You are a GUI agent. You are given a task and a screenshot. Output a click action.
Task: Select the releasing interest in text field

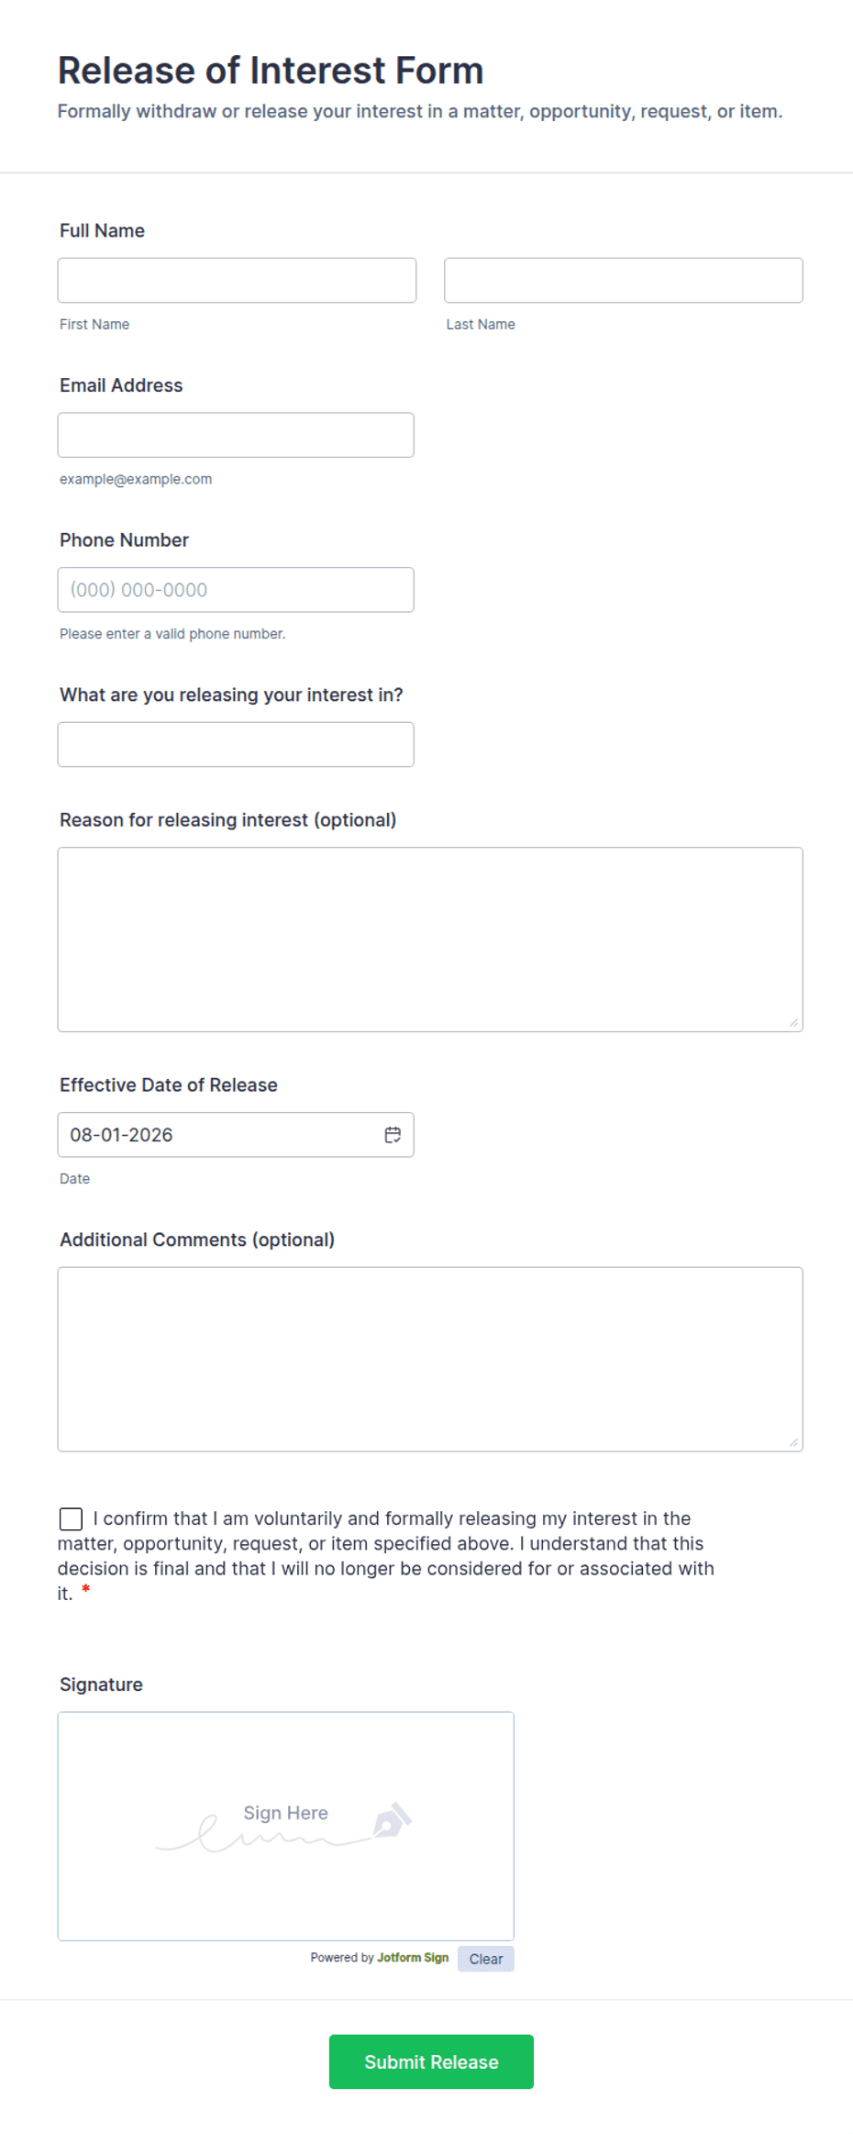(x=236, y=745)
